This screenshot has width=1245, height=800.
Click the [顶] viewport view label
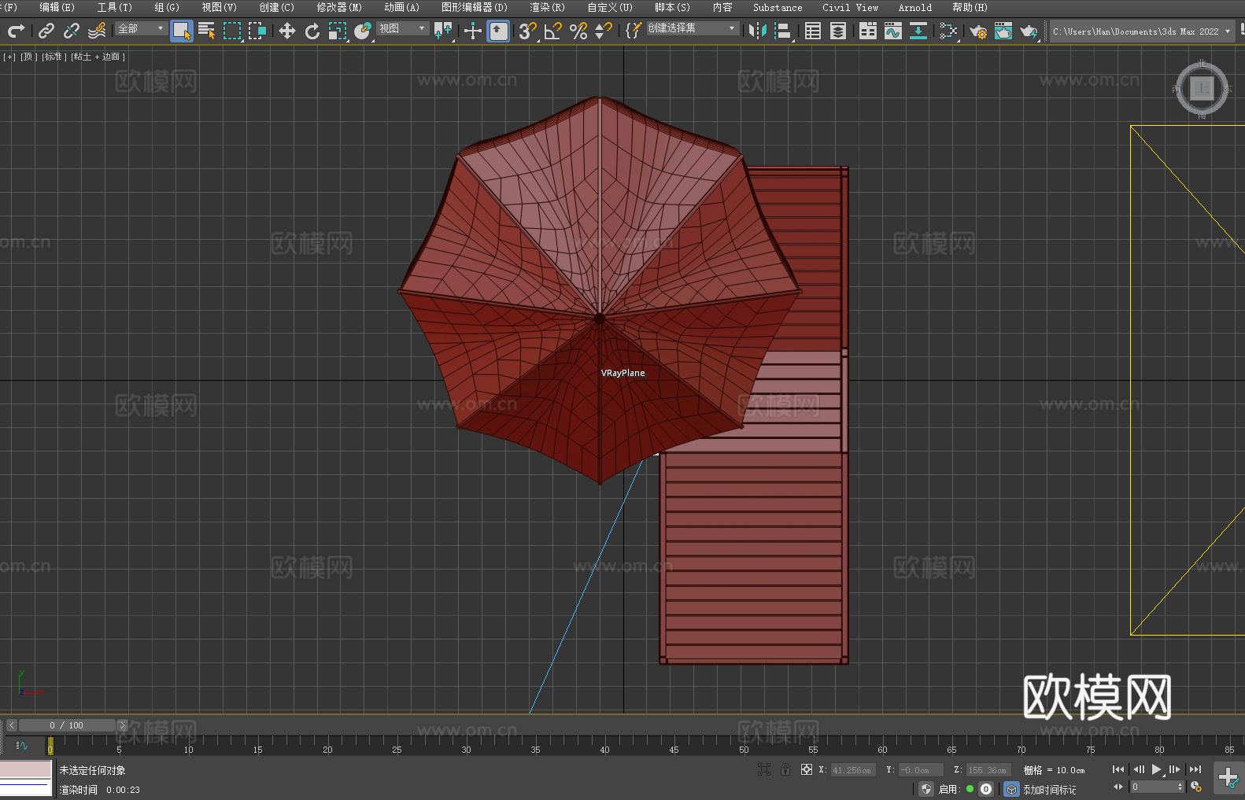tap(29, 57)
